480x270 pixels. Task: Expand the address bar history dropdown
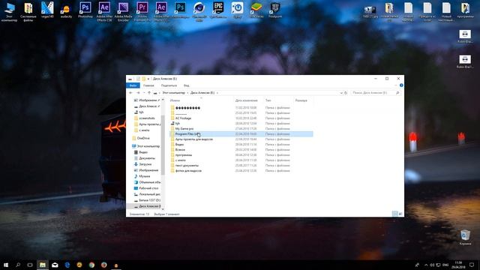(x=341, y=93)
